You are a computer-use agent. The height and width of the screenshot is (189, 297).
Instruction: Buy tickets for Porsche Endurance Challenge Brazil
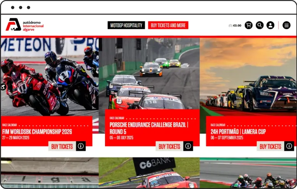point(169,146)
